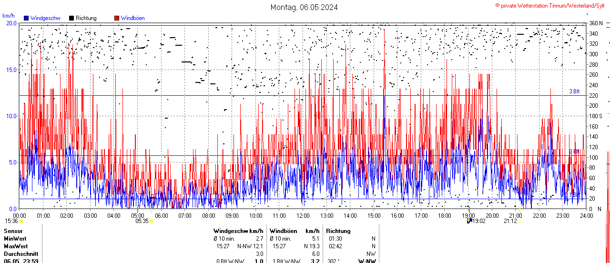Click the '20.0' value on the left axis
This screenshot has height=263, width=610.
(x=10, y=23)
